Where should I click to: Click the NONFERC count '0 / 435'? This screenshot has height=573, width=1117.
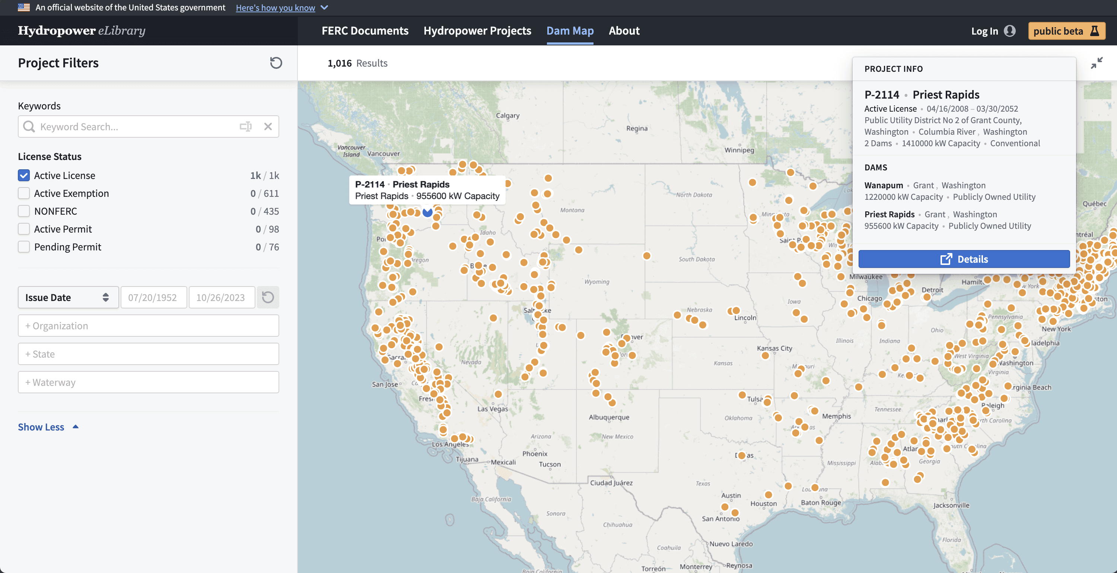click(x=264, y=211)
